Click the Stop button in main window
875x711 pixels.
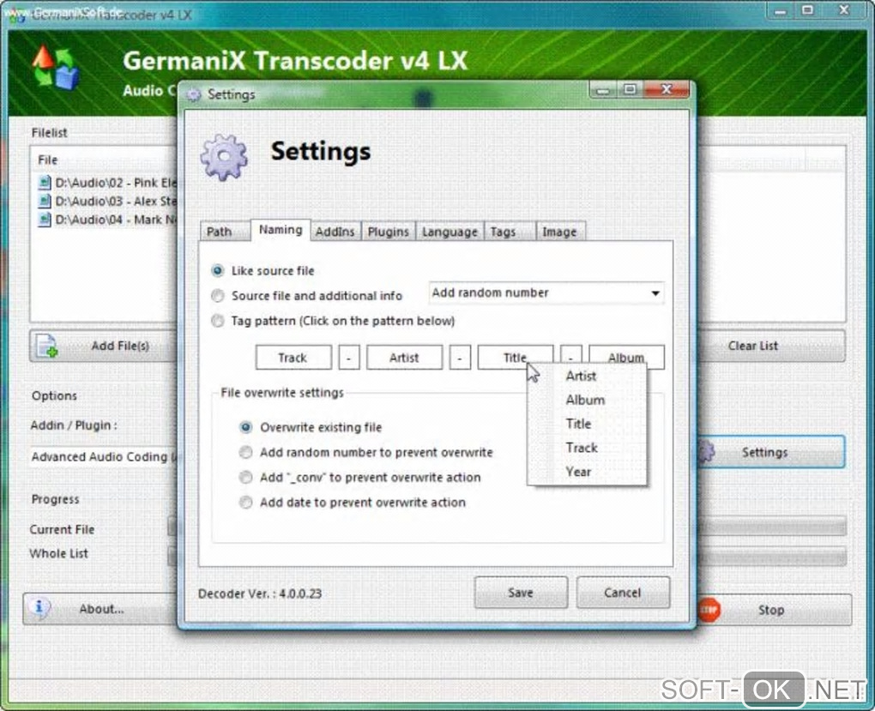[x=775, y=610]
